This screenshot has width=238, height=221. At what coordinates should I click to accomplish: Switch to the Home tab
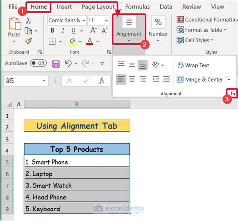click(39, 7)
